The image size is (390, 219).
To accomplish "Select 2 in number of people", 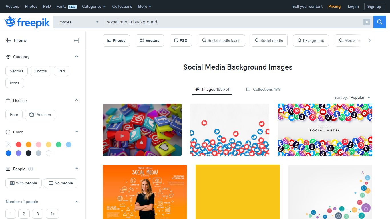I will click(x=24, y=214).
